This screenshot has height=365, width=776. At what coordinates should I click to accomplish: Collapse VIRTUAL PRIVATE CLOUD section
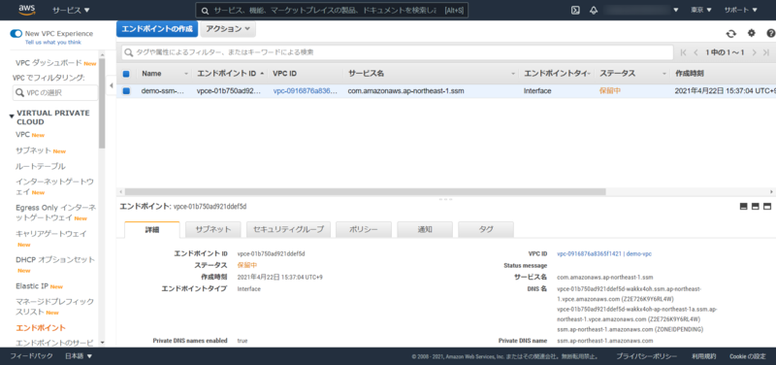(12, 116)
